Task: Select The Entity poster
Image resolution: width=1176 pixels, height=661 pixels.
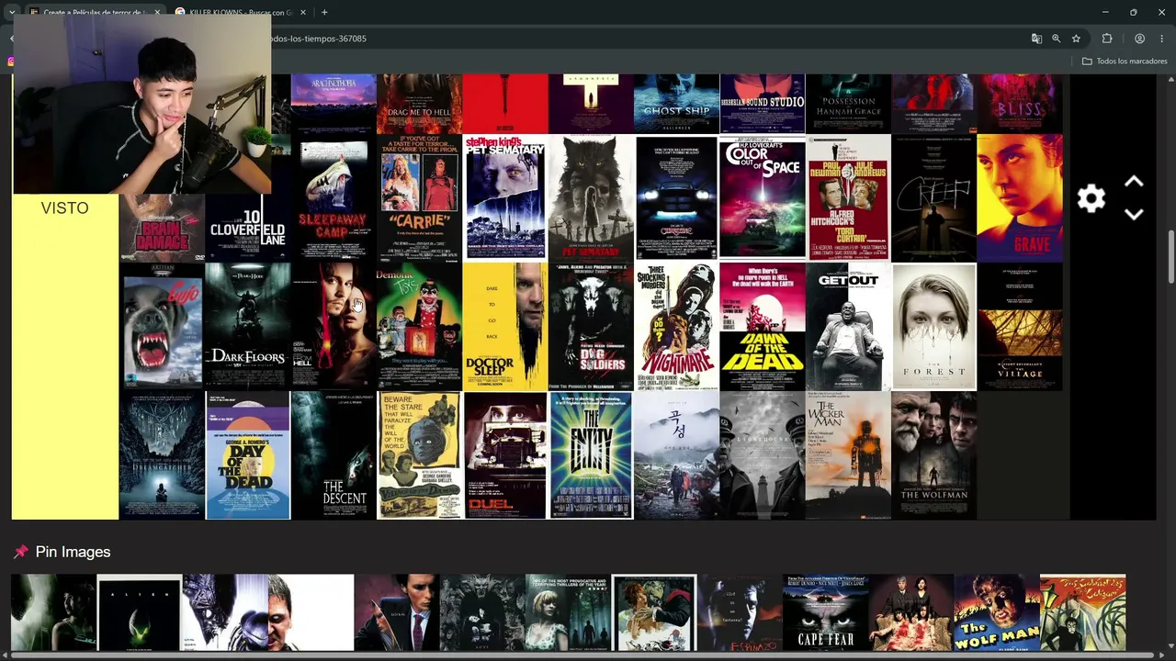Action: 591,455
